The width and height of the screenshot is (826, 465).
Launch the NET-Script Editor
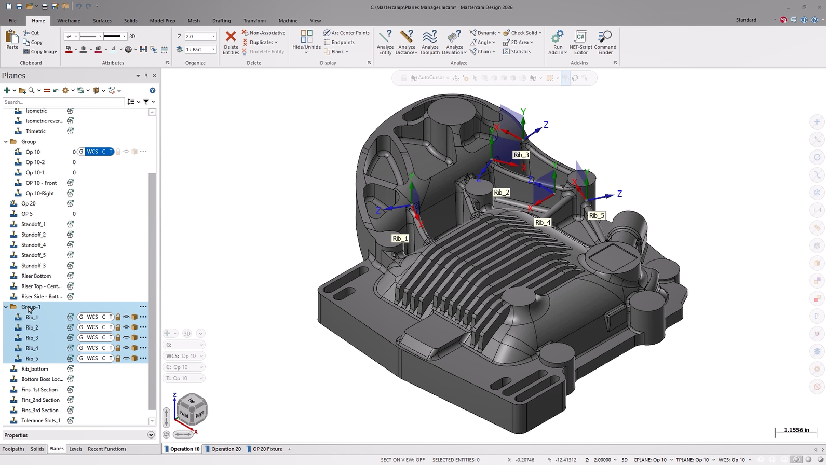coord(580,42)
